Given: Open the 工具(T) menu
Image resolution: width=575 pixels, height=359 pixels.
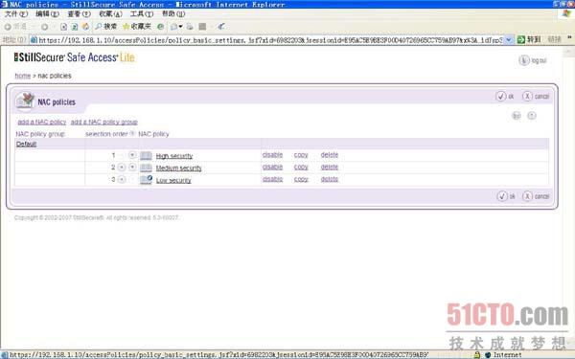Looking at the screenshot, I should pyautogui.click(x=142, y=14).
